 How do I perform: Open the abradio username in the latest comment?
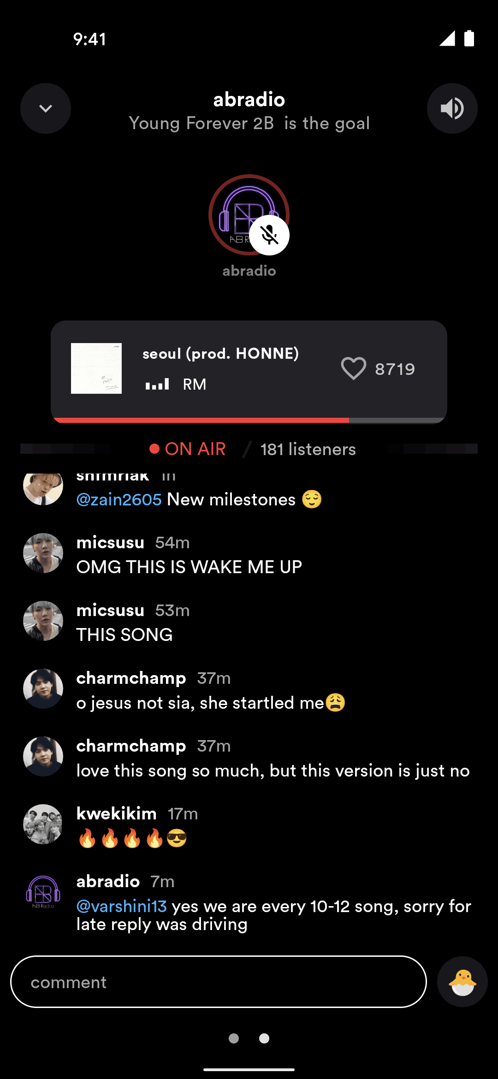tap(108, 881)
